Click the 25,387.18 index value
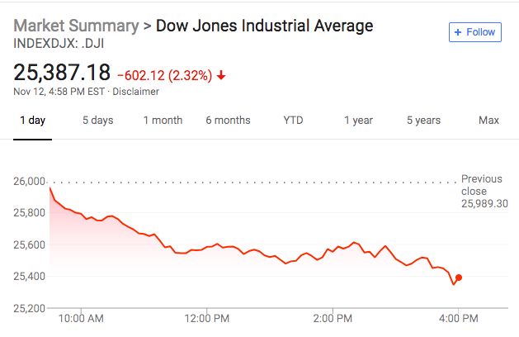 coord(62,72)
